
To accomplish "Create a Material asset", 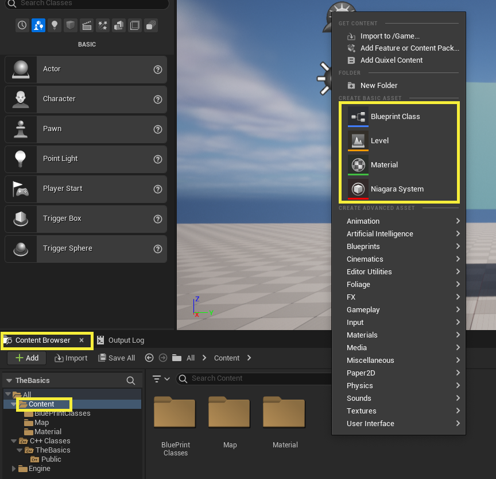I will pos(399,164).
